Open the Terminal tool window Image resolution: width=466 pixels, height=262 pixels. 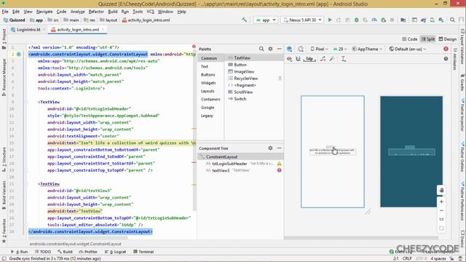tap(143, 252)
